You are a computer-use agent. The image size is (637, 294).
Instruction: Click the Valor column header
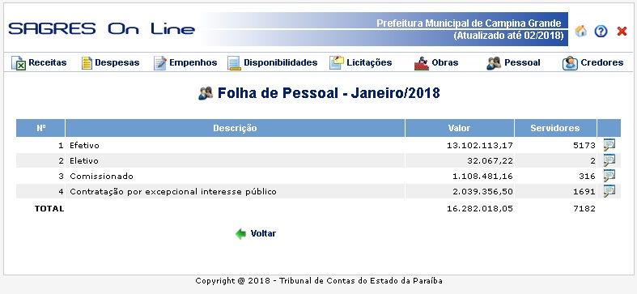click(460, 128)
